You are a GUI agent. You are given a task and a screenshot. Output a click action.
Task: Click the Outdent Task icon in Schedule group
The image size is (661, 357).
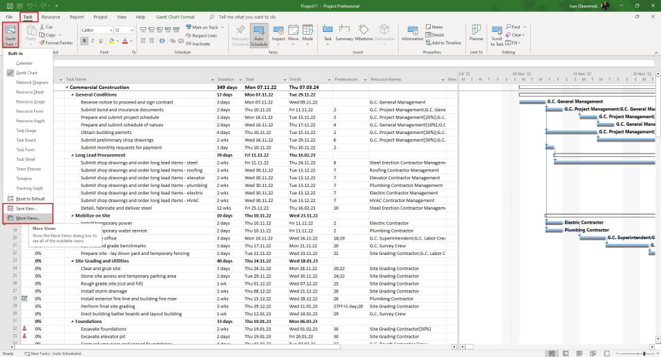[143, 41]
